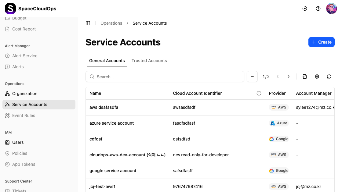Click the icon left of the help button
The height and width of the screenshot is (192, 342).
tap(304, 9)
